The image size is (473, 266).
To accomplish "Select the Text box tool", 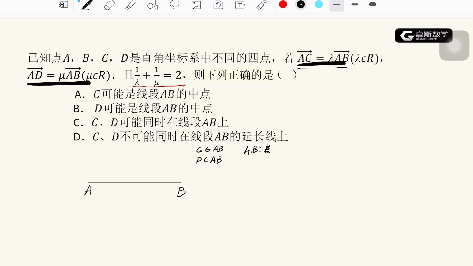I will (x=240, y=5).
